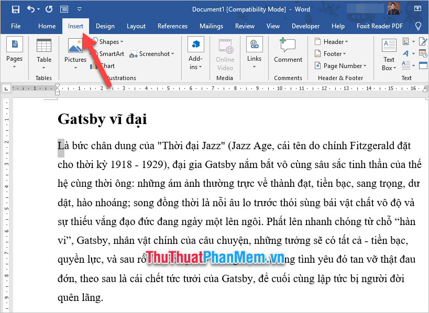The height and width of the screenshot is (313, 429).
Task: Open the Help tab
Action: tap(338, 26)
